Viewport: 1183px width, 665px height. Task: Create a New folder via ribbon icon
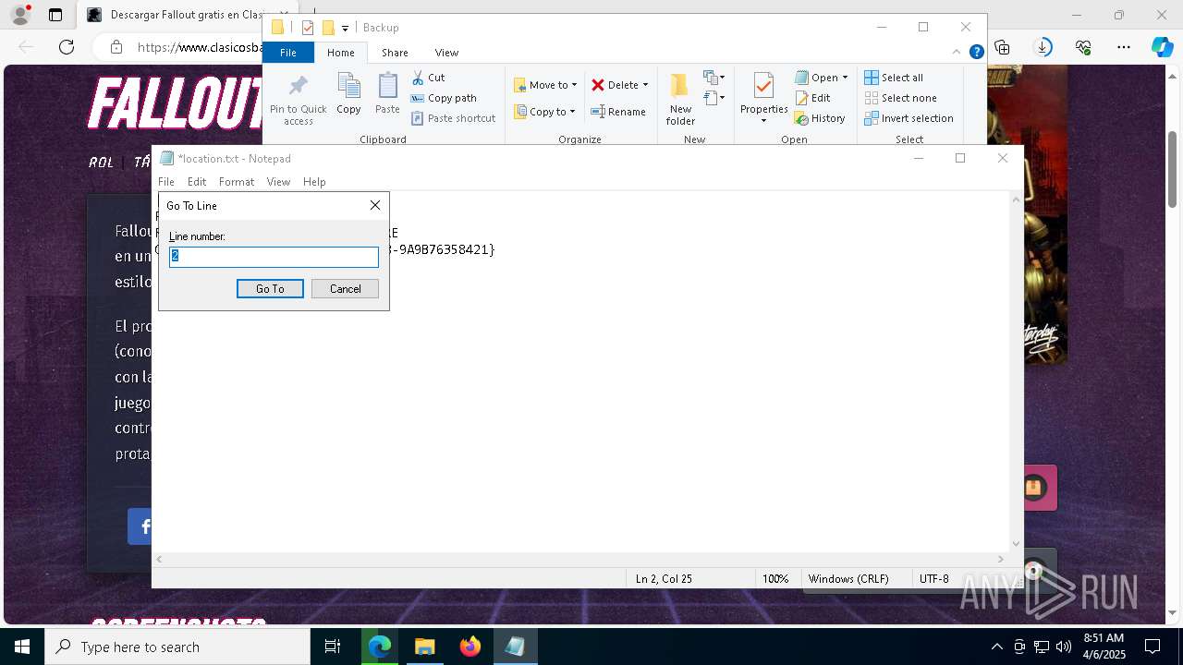[680, 99]
